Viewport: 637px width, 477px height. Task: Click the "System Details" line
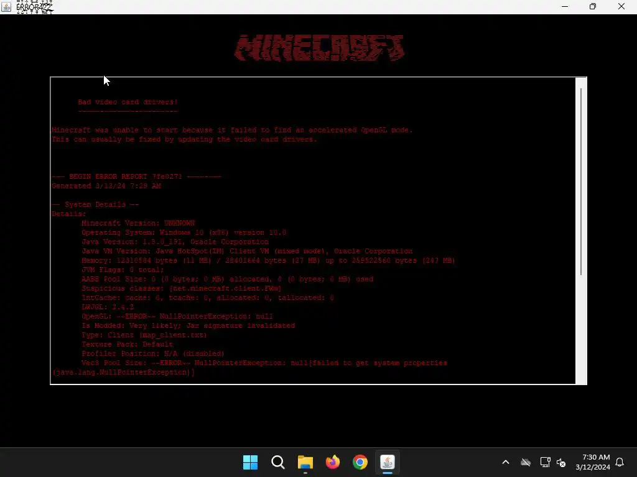pos(95,204)
